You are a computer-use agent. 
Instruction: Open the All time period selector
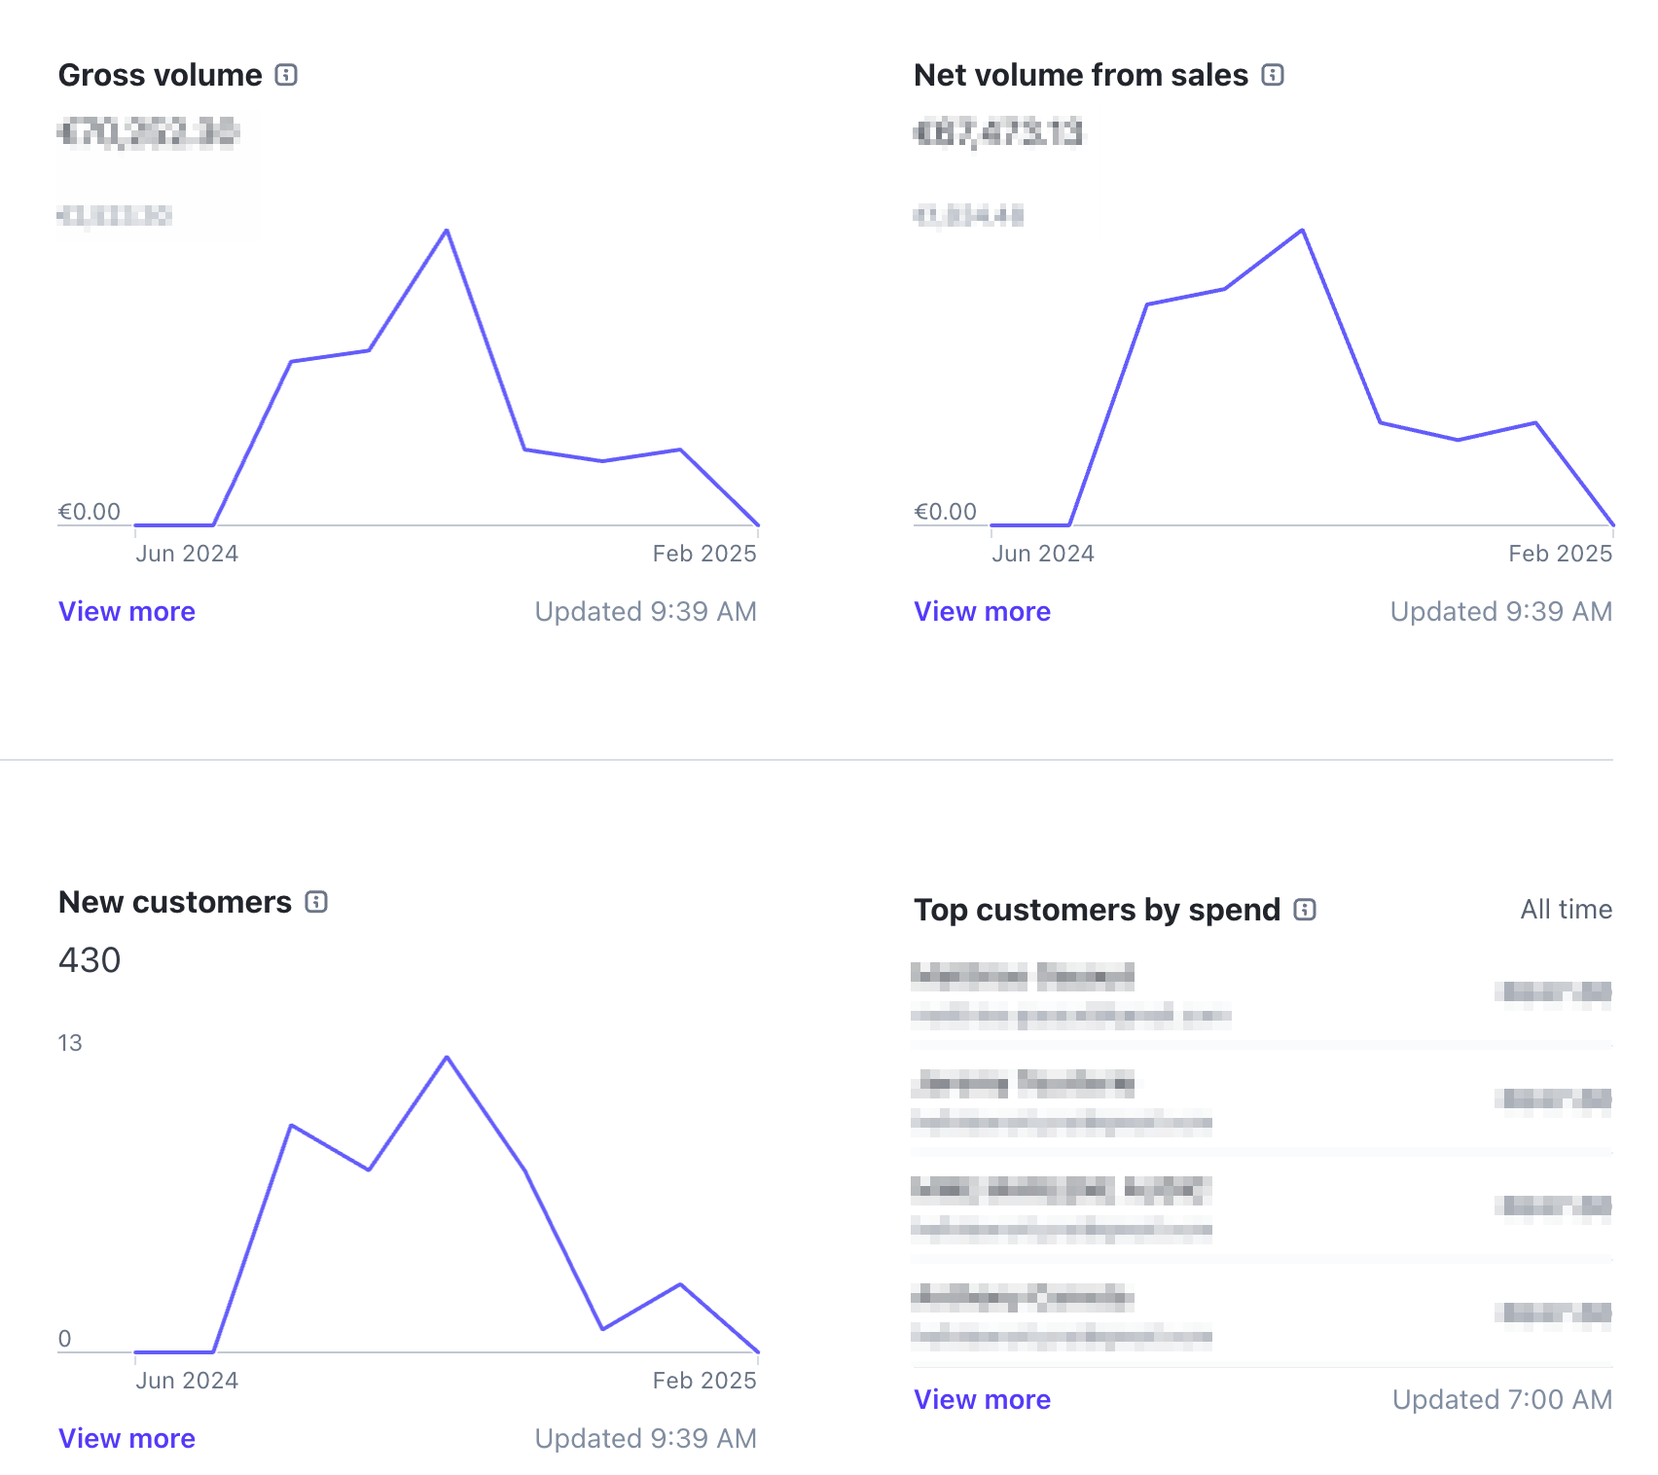point(1566,910)
